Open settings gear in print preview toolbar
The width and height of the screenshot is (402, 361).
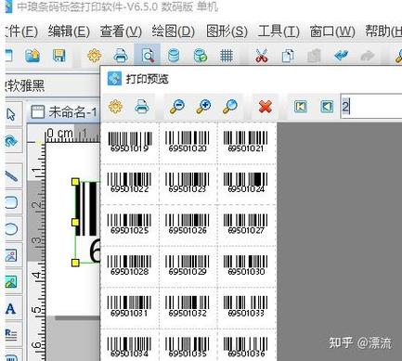(115, 107)
